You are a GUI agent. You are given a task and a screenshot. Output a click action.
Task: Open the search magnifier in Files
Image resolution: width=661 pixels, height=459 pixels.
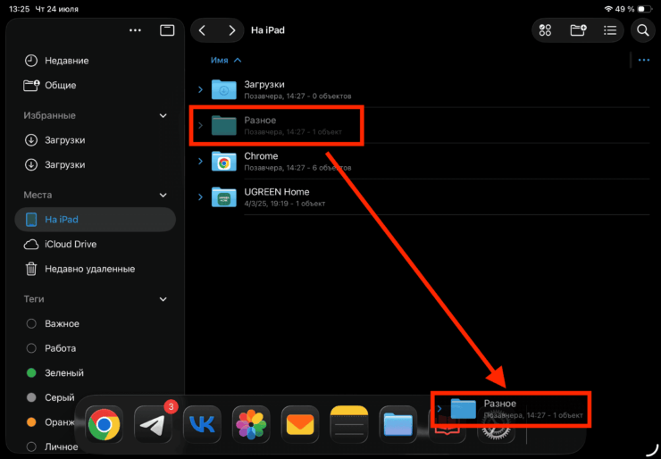(642, 30)
